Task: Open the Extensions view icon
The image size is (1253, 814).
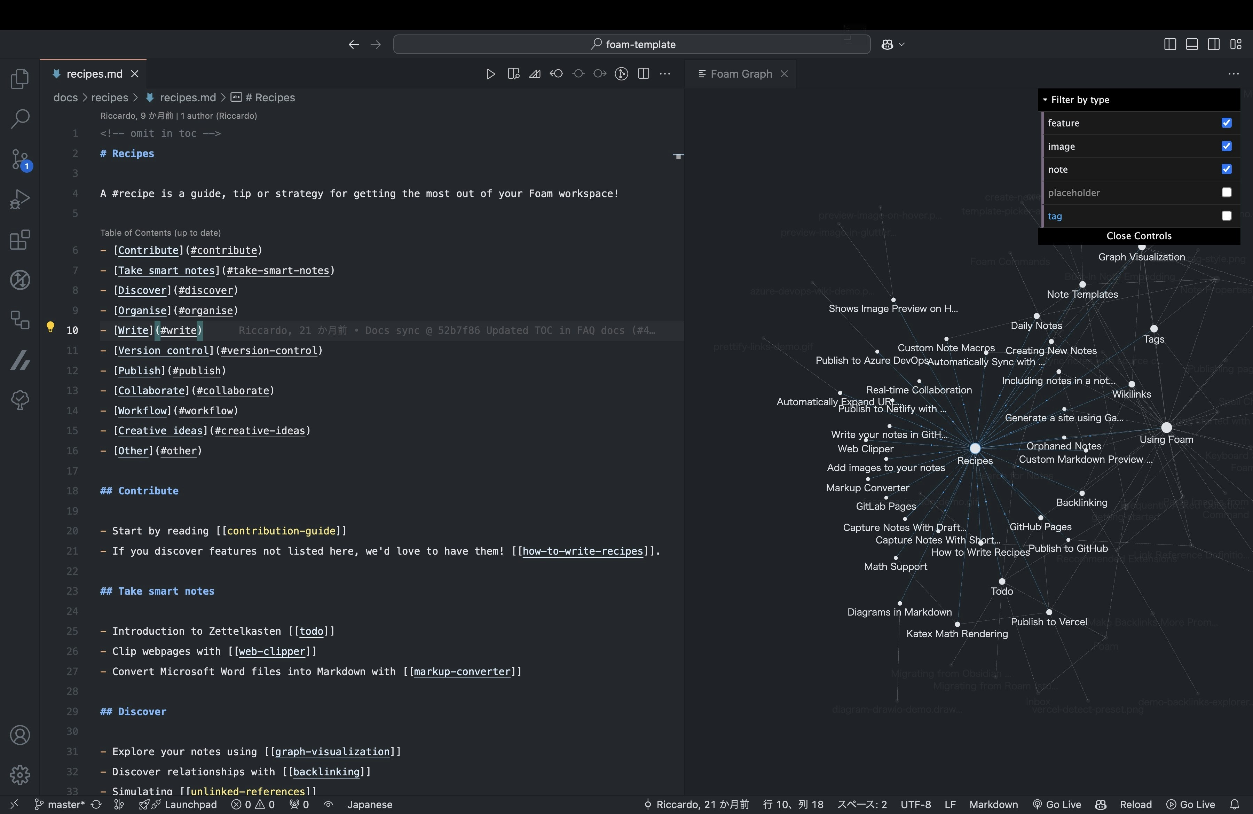Action: click(20, 240)
